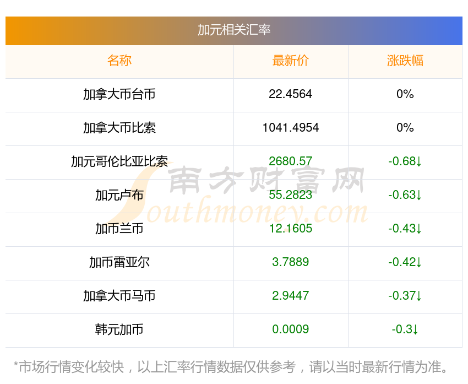Click the 加币兰币 name cell
The width and height of the screenshot is (468, 384).
point(119,229)
